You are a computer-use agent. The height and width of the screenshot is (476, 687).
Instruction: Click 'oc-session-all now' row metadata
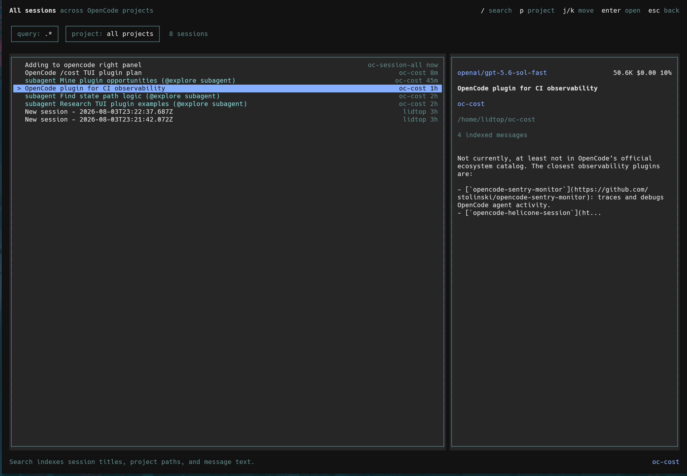403,65
